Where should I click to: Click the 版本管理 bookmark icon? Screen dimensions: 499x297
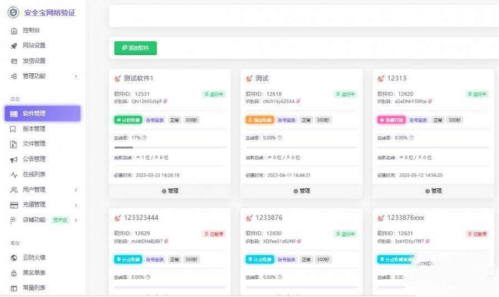(x=13, y=129)
